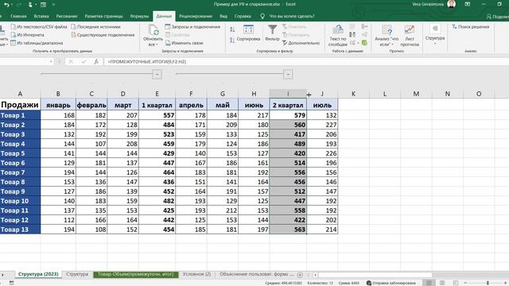Switch to 'Объяснение пользоват. форм' sheet tab
The height and width of the screenshot is (286, 509).
[256, 274]
